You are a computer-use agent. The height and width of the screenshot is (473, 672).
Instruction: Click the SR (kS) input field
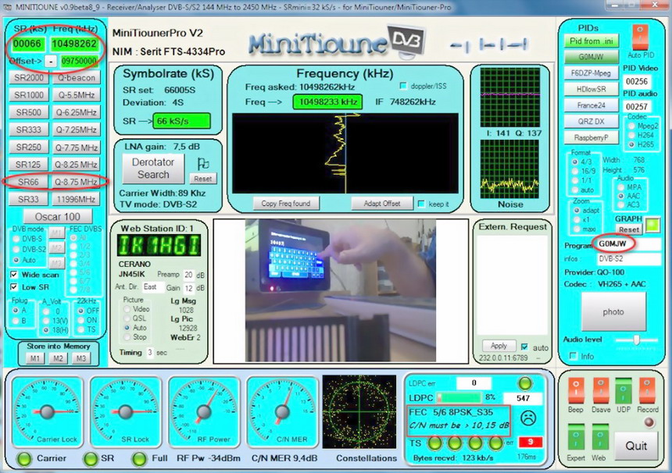click(27, 44)
